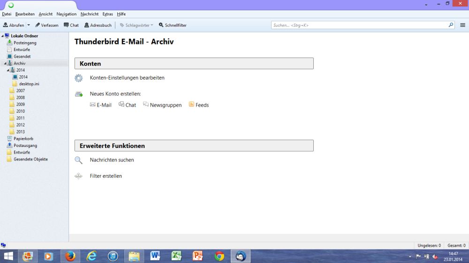Open PowerPoint from the taskbar
This screenshot has width=469, height=263.
pyautogui.click(x=198, y=256)
